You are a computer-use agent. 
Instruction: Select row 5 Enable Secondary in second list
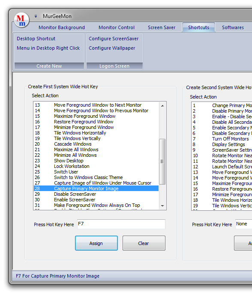pyautogui.click(x=222, y=128)
